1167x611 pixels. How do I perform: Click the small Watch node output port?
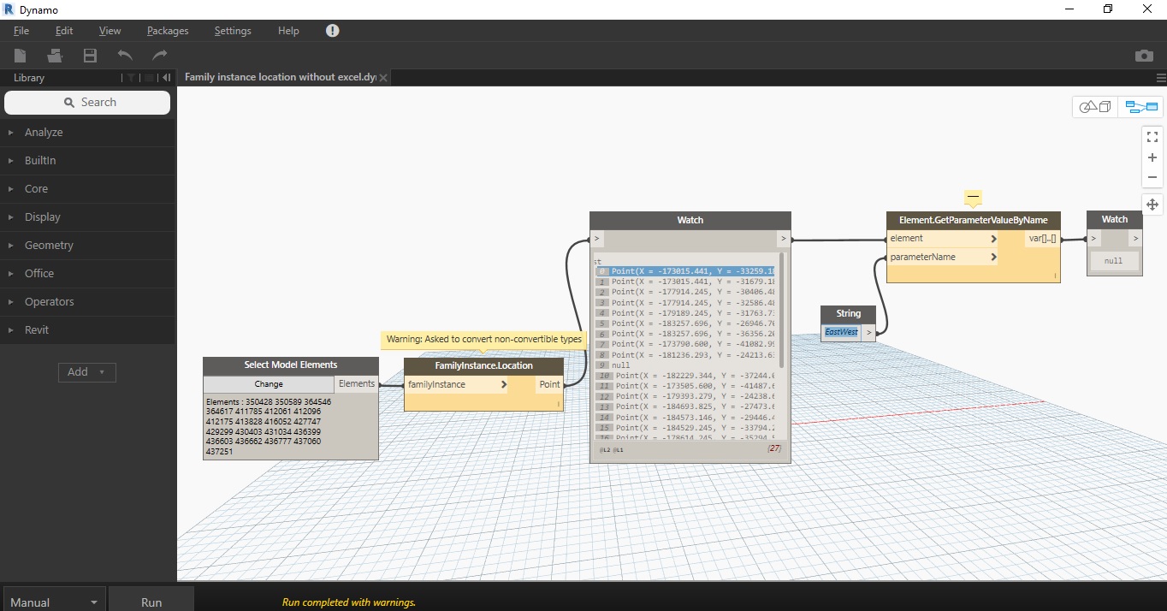1135,239
